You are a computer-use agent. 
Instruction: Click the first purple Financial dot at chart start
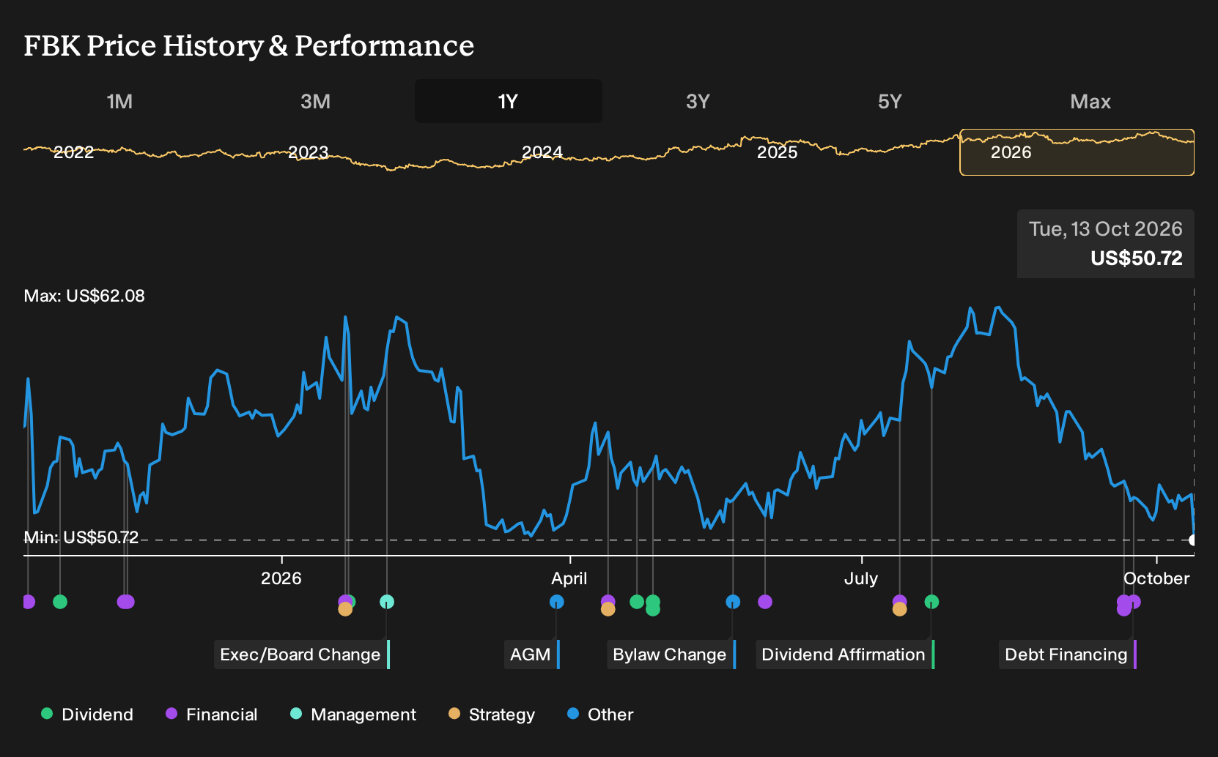pyautogui.click(x=28, y=602)
